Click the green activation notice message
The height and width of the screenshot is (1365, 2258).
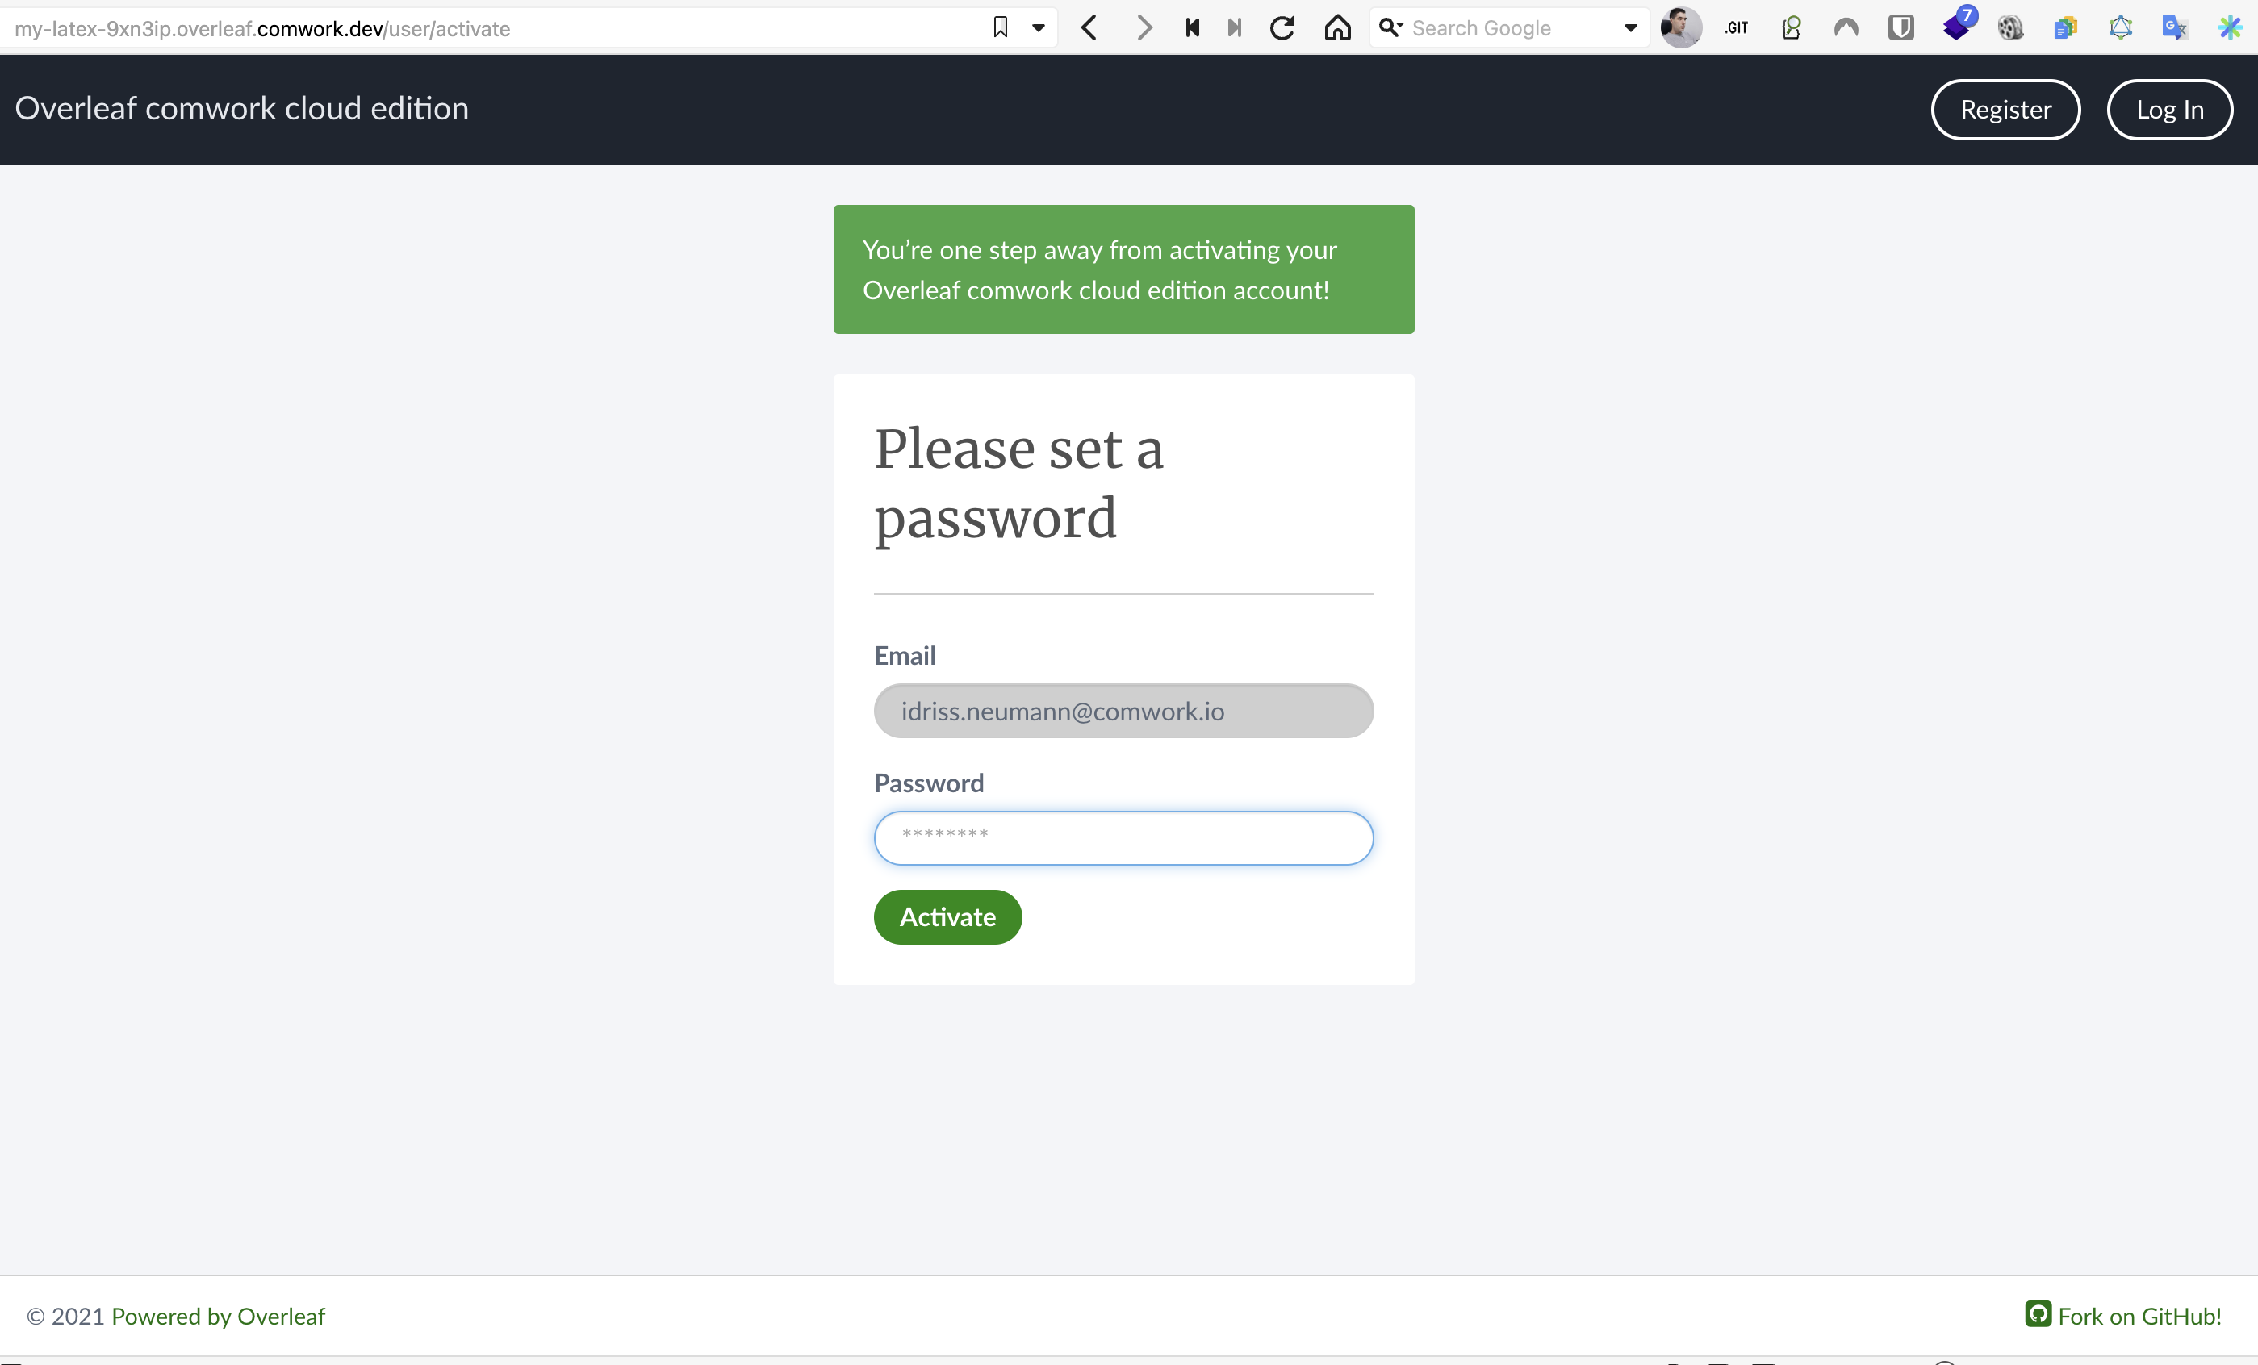1123,269
